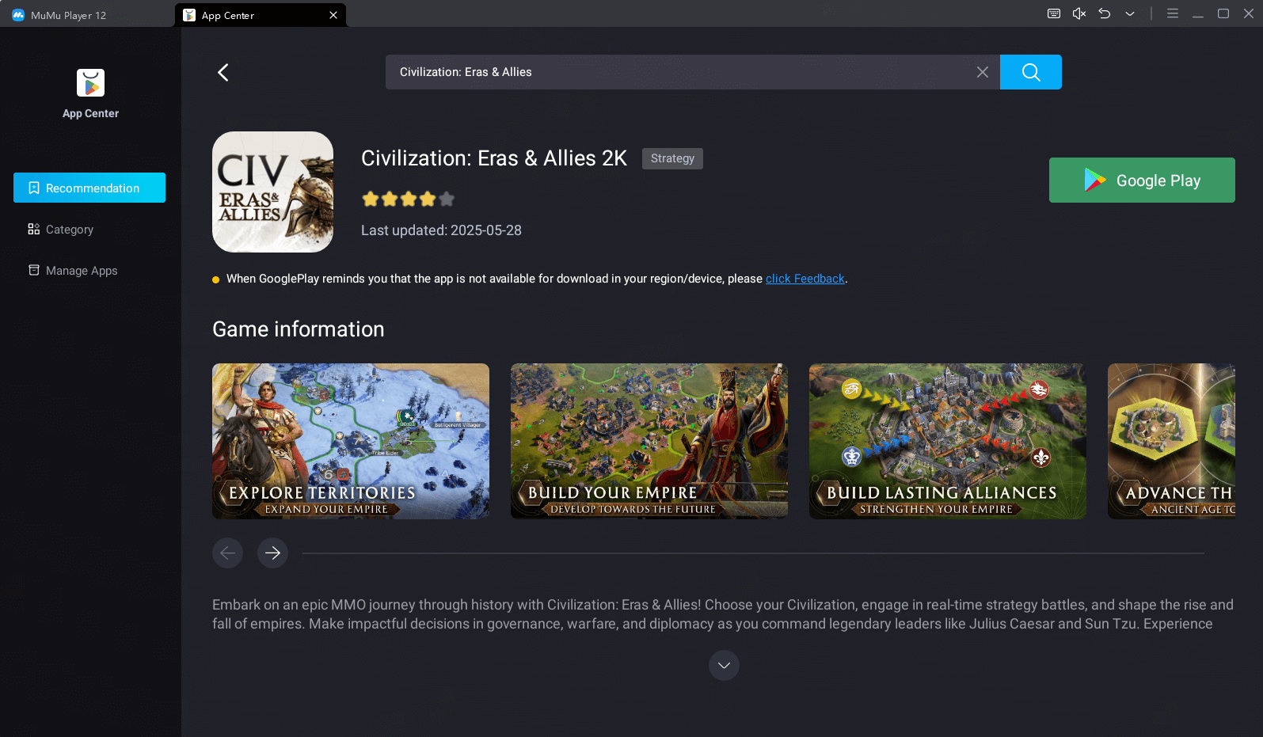Click the Civilization Eras & Allies app icon
Viewport: 1263px width, 737px height.
(x=272, y=192)
